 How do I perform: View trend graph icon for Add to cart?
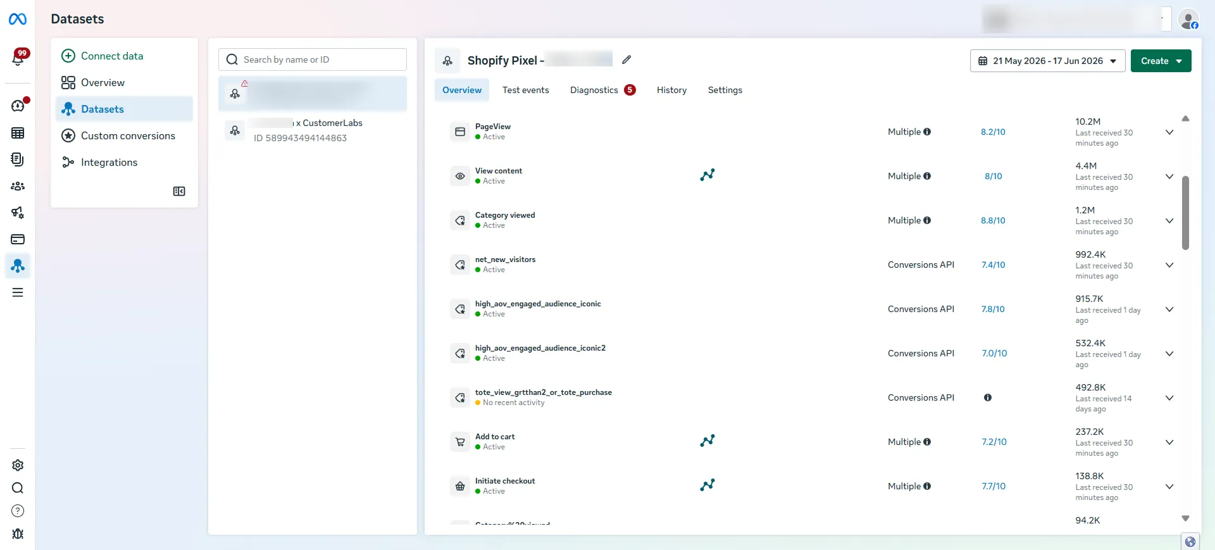[x=707, y=441]
